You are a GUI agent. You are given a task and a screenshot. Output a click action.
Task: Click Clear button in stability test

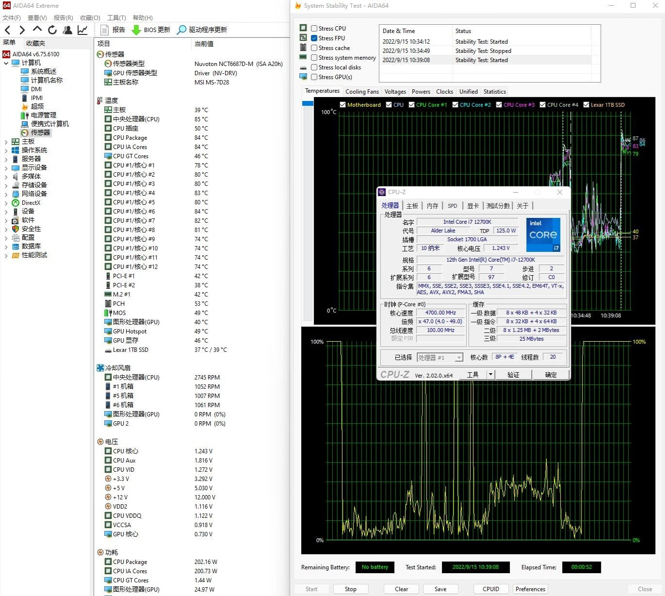(x=402, y=589)
